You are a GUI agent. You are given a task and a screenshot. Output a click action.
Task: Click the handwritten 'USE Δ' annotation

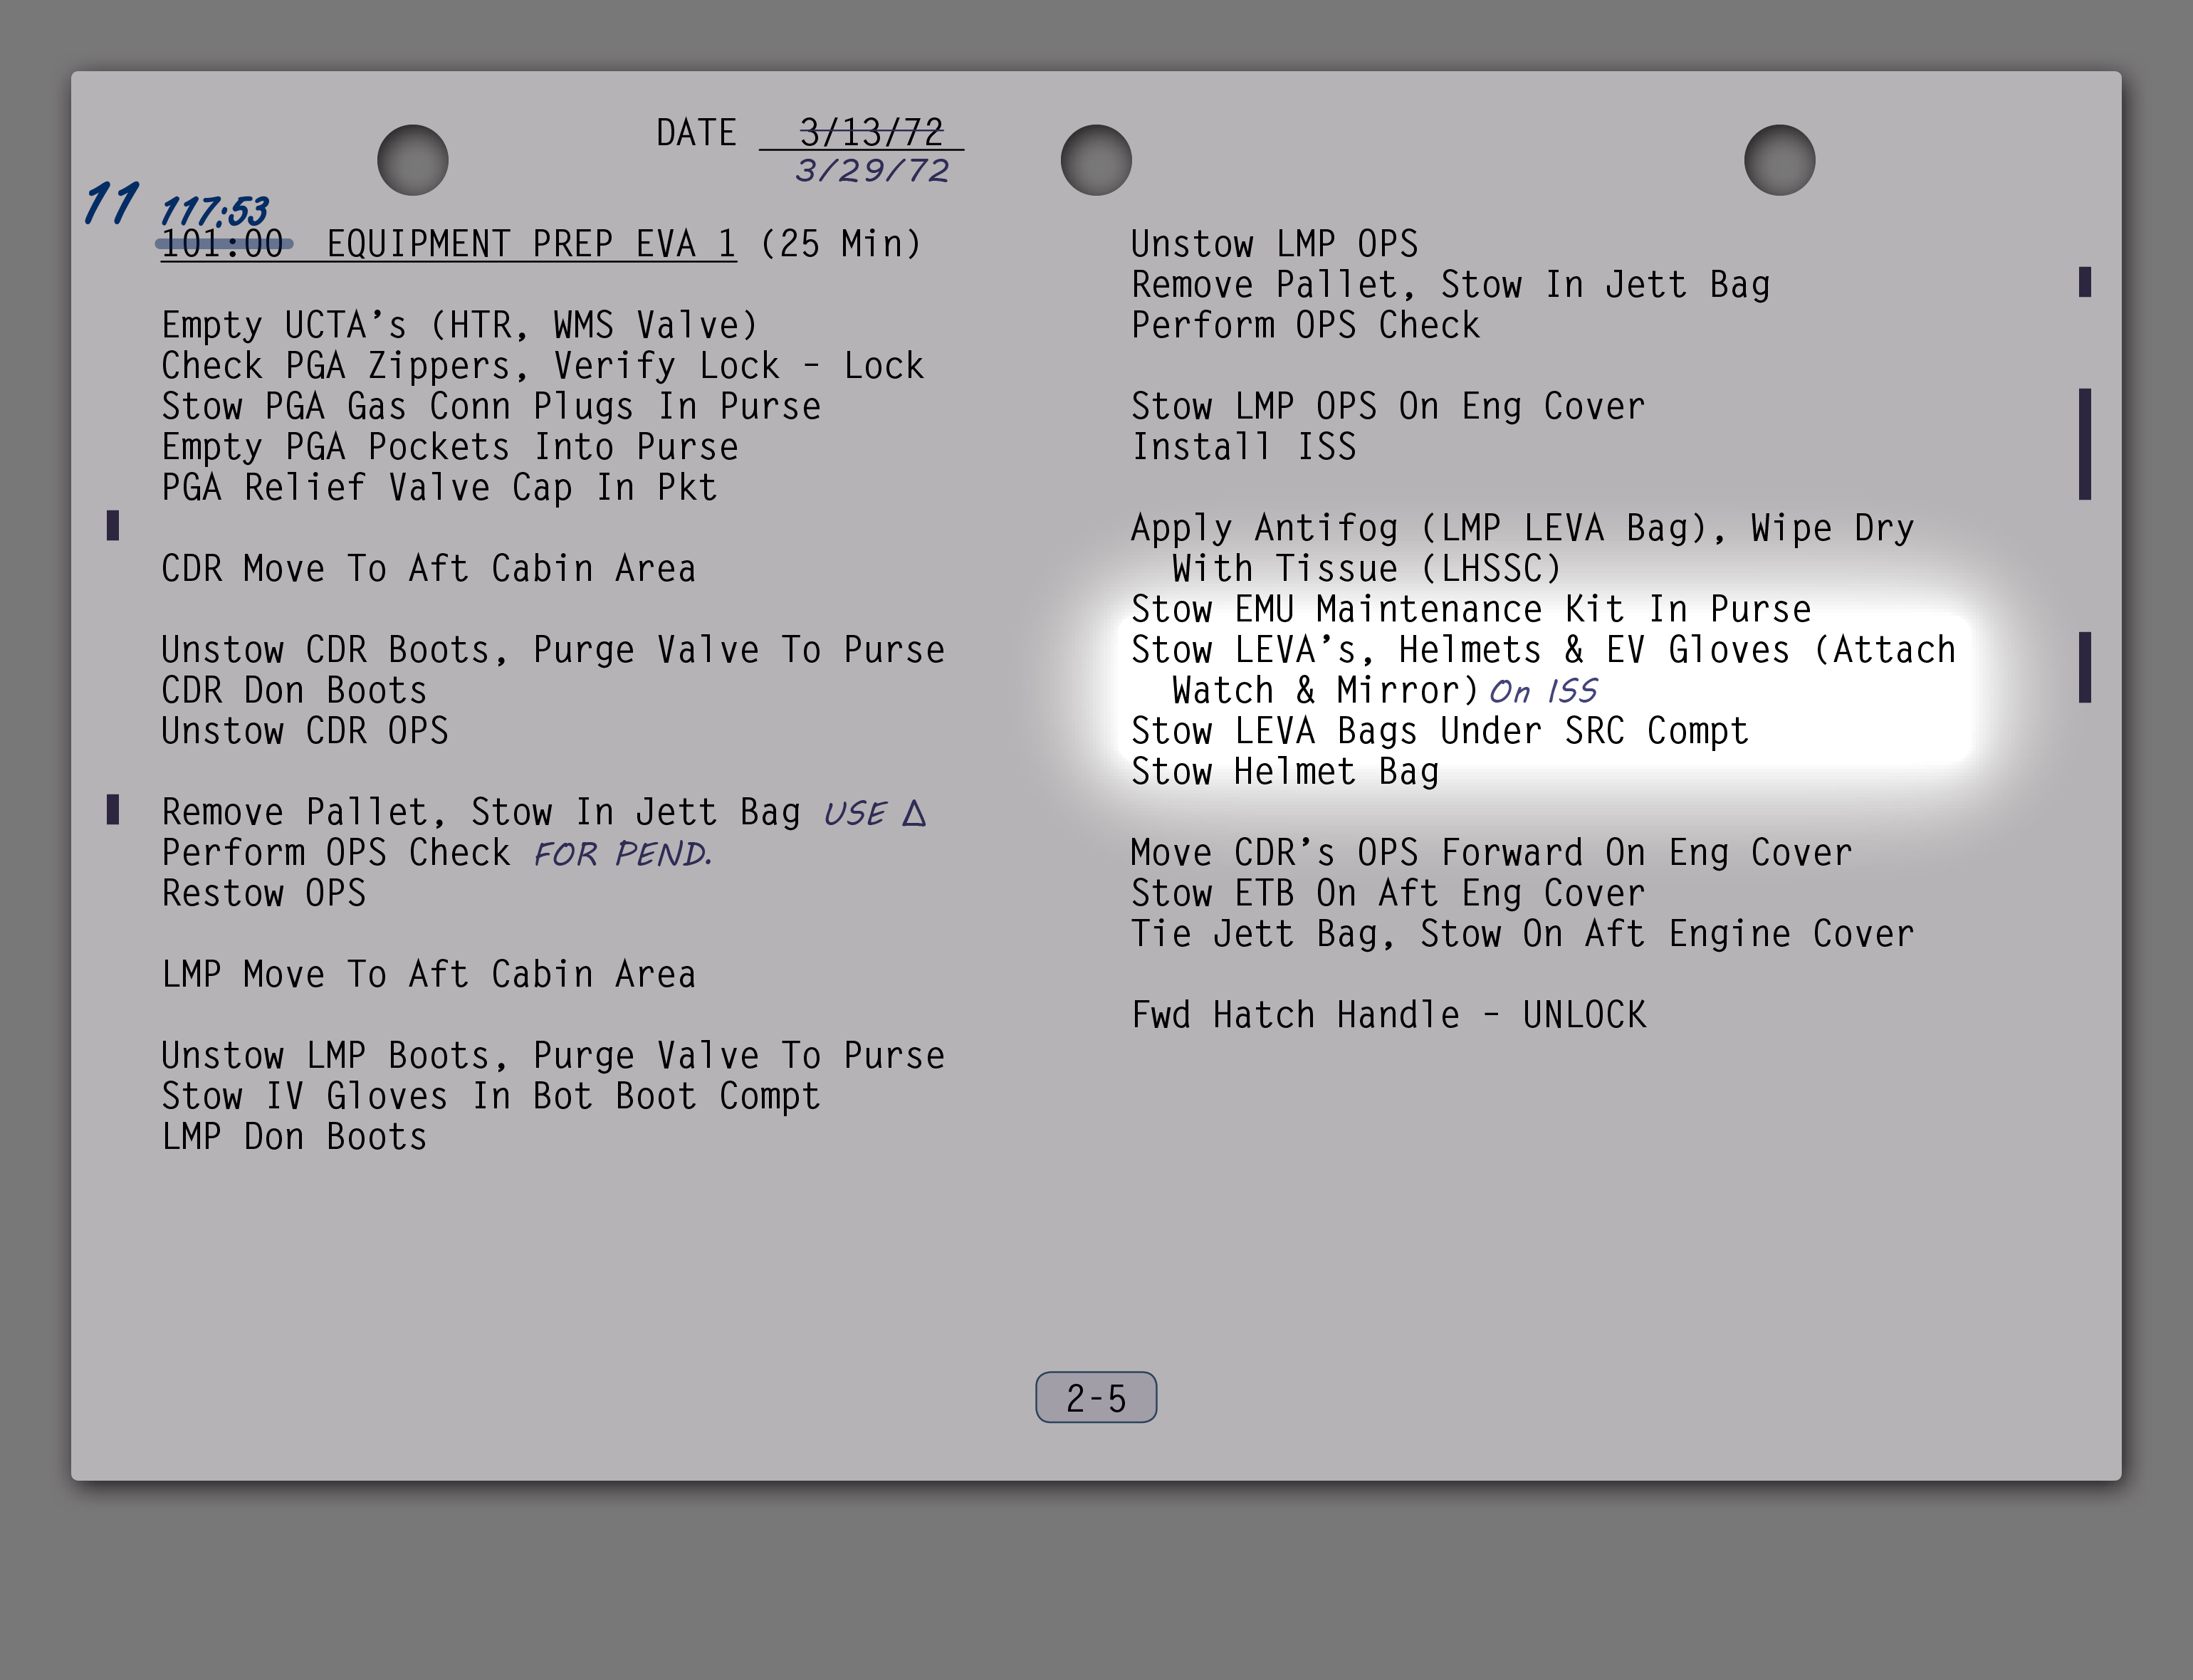coord(874,813)
